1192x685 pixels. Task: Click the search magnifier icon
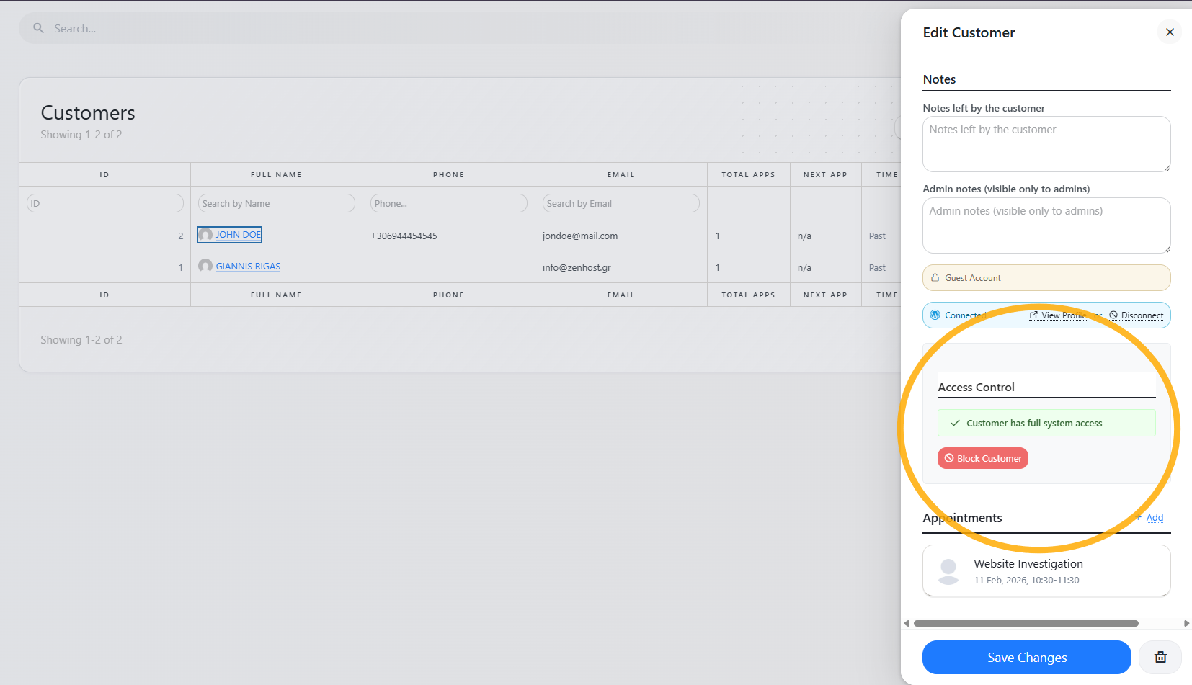pyautogui.click(x=39, y=28)
